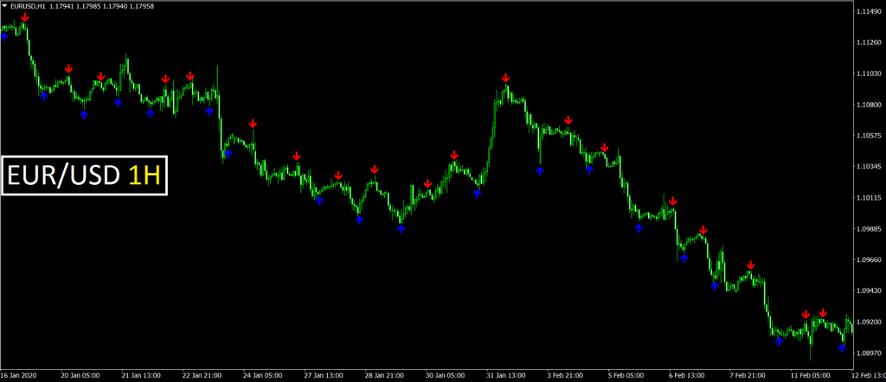Select the 1.11260 price axis label
Viewport: 886px width, 382px height.
point(870,43)
